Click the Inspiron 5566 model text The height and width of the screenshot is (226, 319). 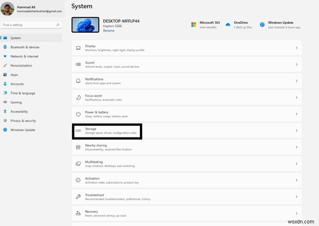point(112,26)
